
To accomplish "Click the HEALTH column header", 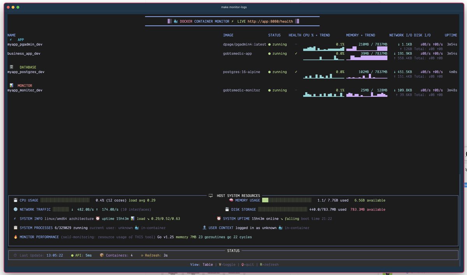I will point(295,35).
